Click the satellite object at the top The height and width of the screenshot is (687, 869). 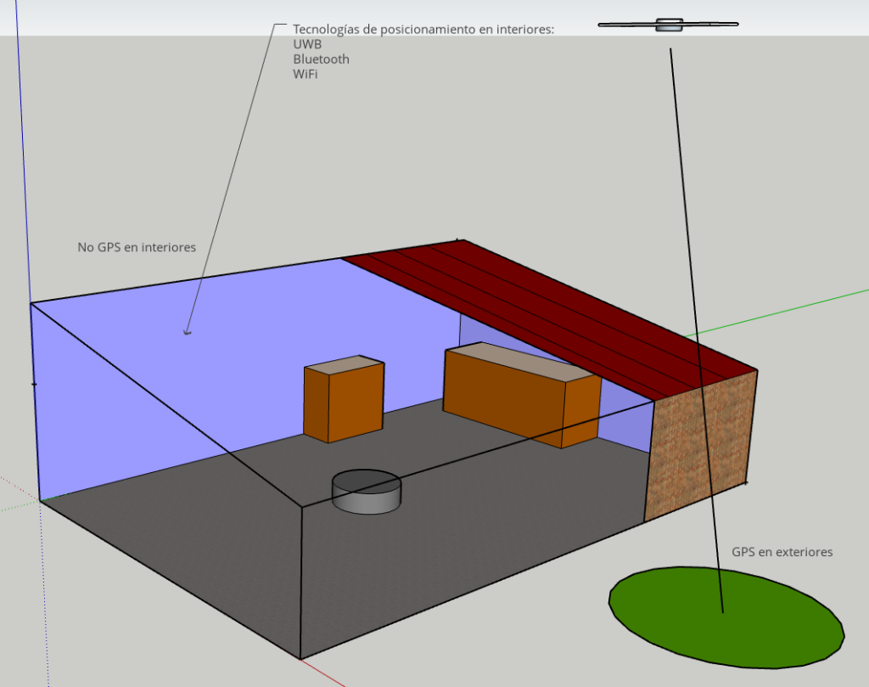[669, 25]
